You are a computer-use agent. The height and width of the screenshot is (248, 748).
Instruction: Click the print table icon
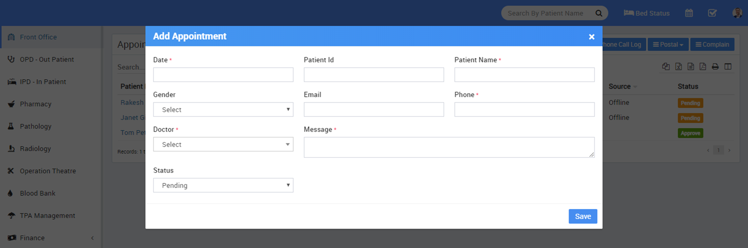coord(715,66)
